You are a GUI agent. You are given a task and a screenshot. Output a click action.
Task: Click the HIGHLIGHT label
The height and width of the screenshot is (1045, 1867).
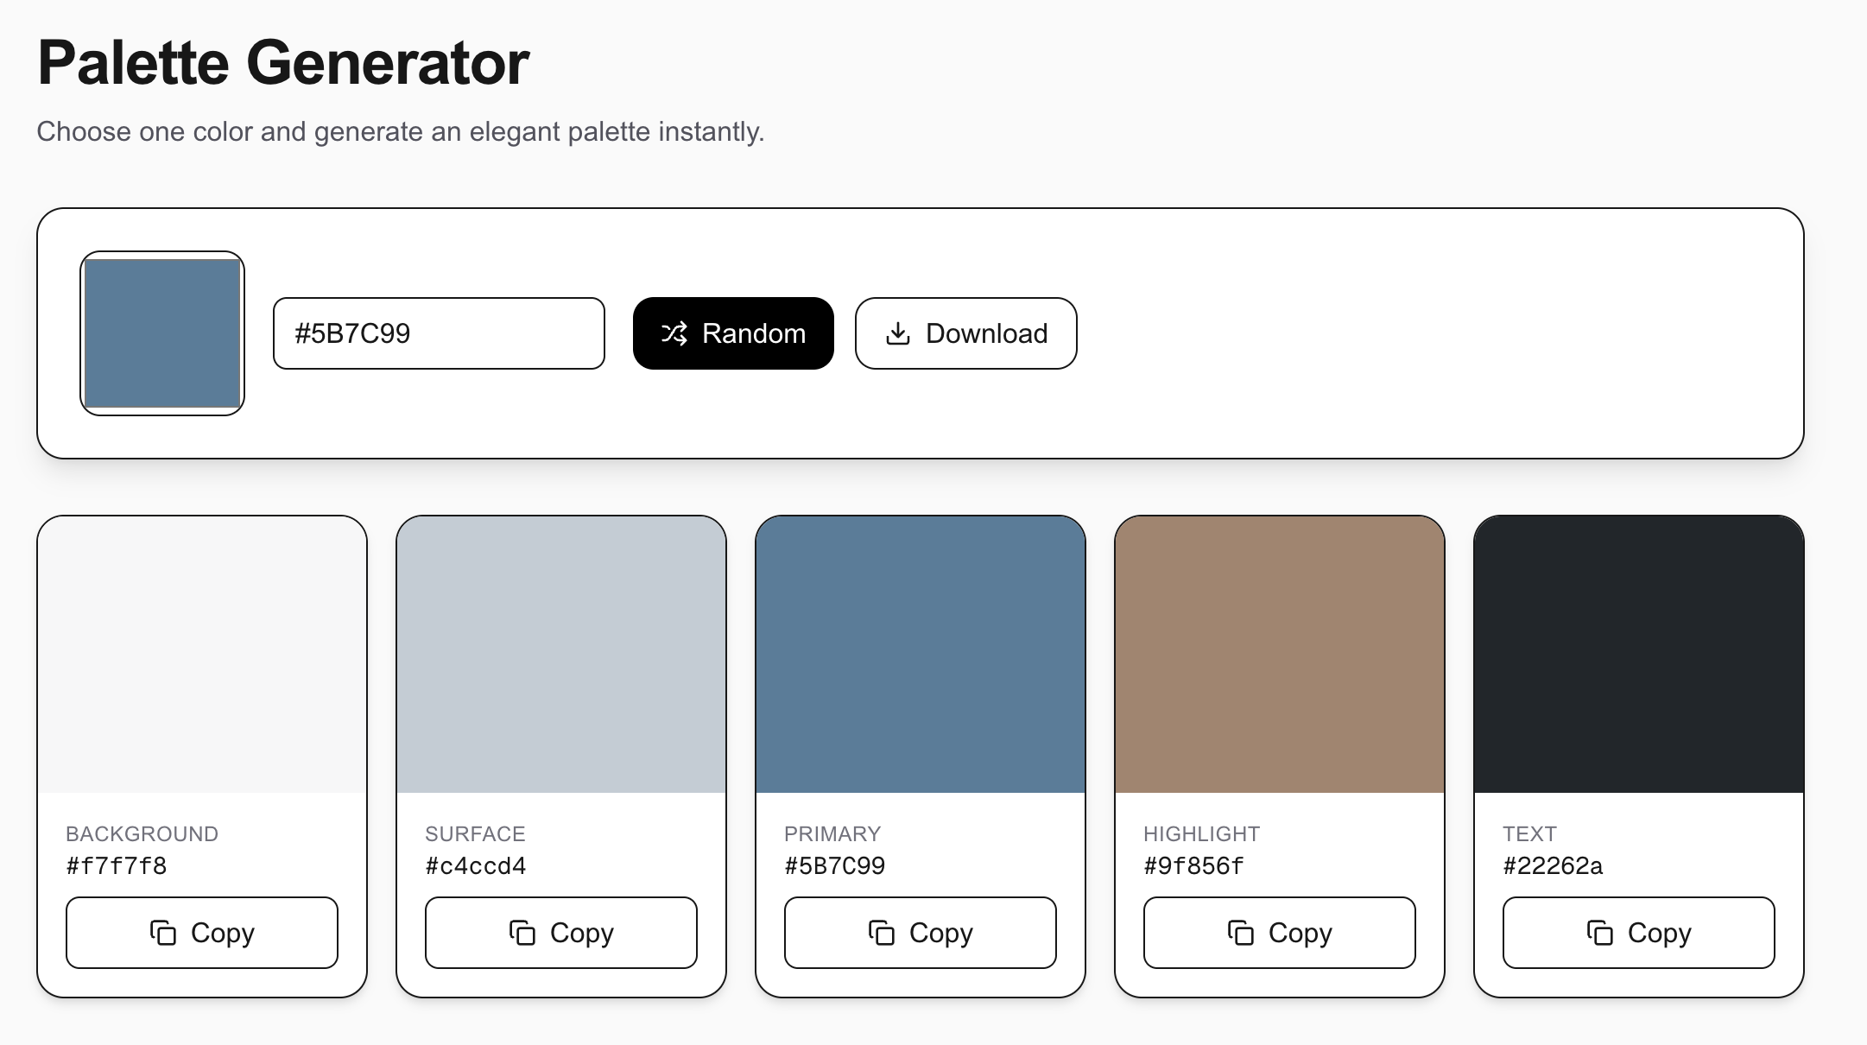[1202, 833]
